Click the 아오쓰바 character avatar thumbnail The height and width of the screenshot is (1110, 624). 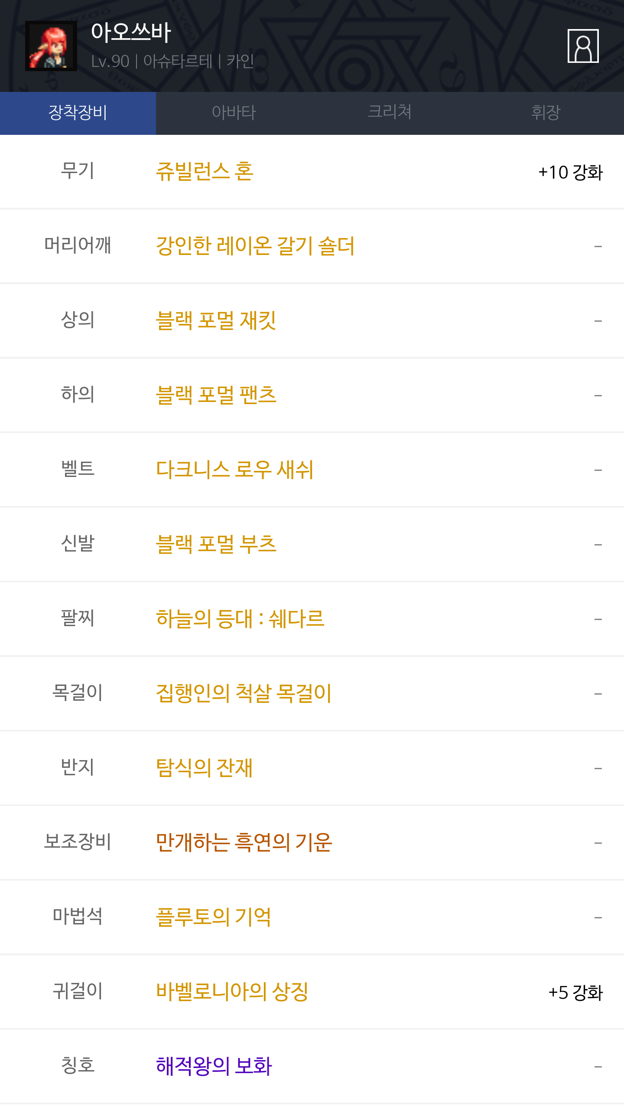pyautogui.click(x=51, y=46)
